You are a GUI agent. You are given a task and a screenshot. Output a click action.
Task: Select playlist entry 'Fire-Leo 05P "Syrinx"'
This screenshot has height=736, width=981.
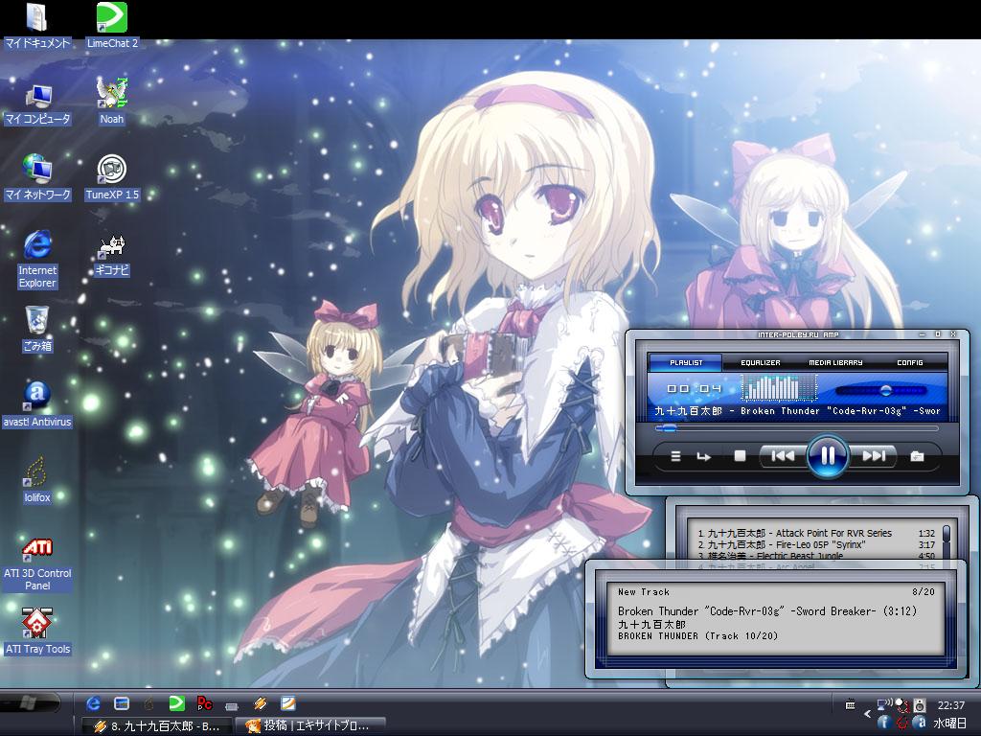(816, 544)
